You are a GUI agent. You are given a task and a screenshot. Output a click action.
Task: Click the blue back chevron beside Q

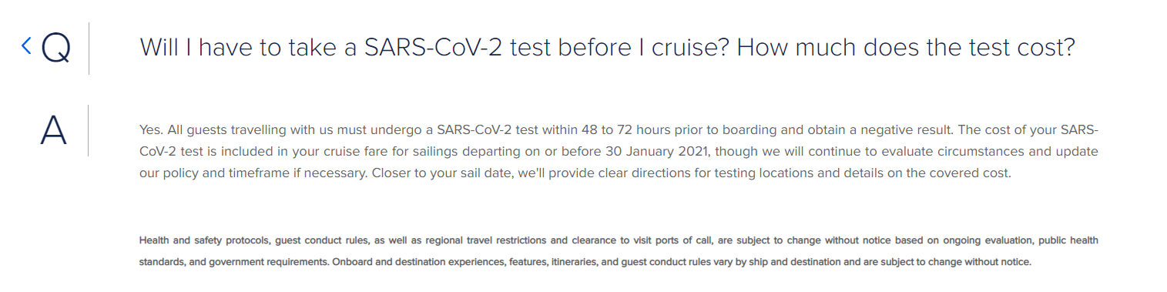(26, 46)
